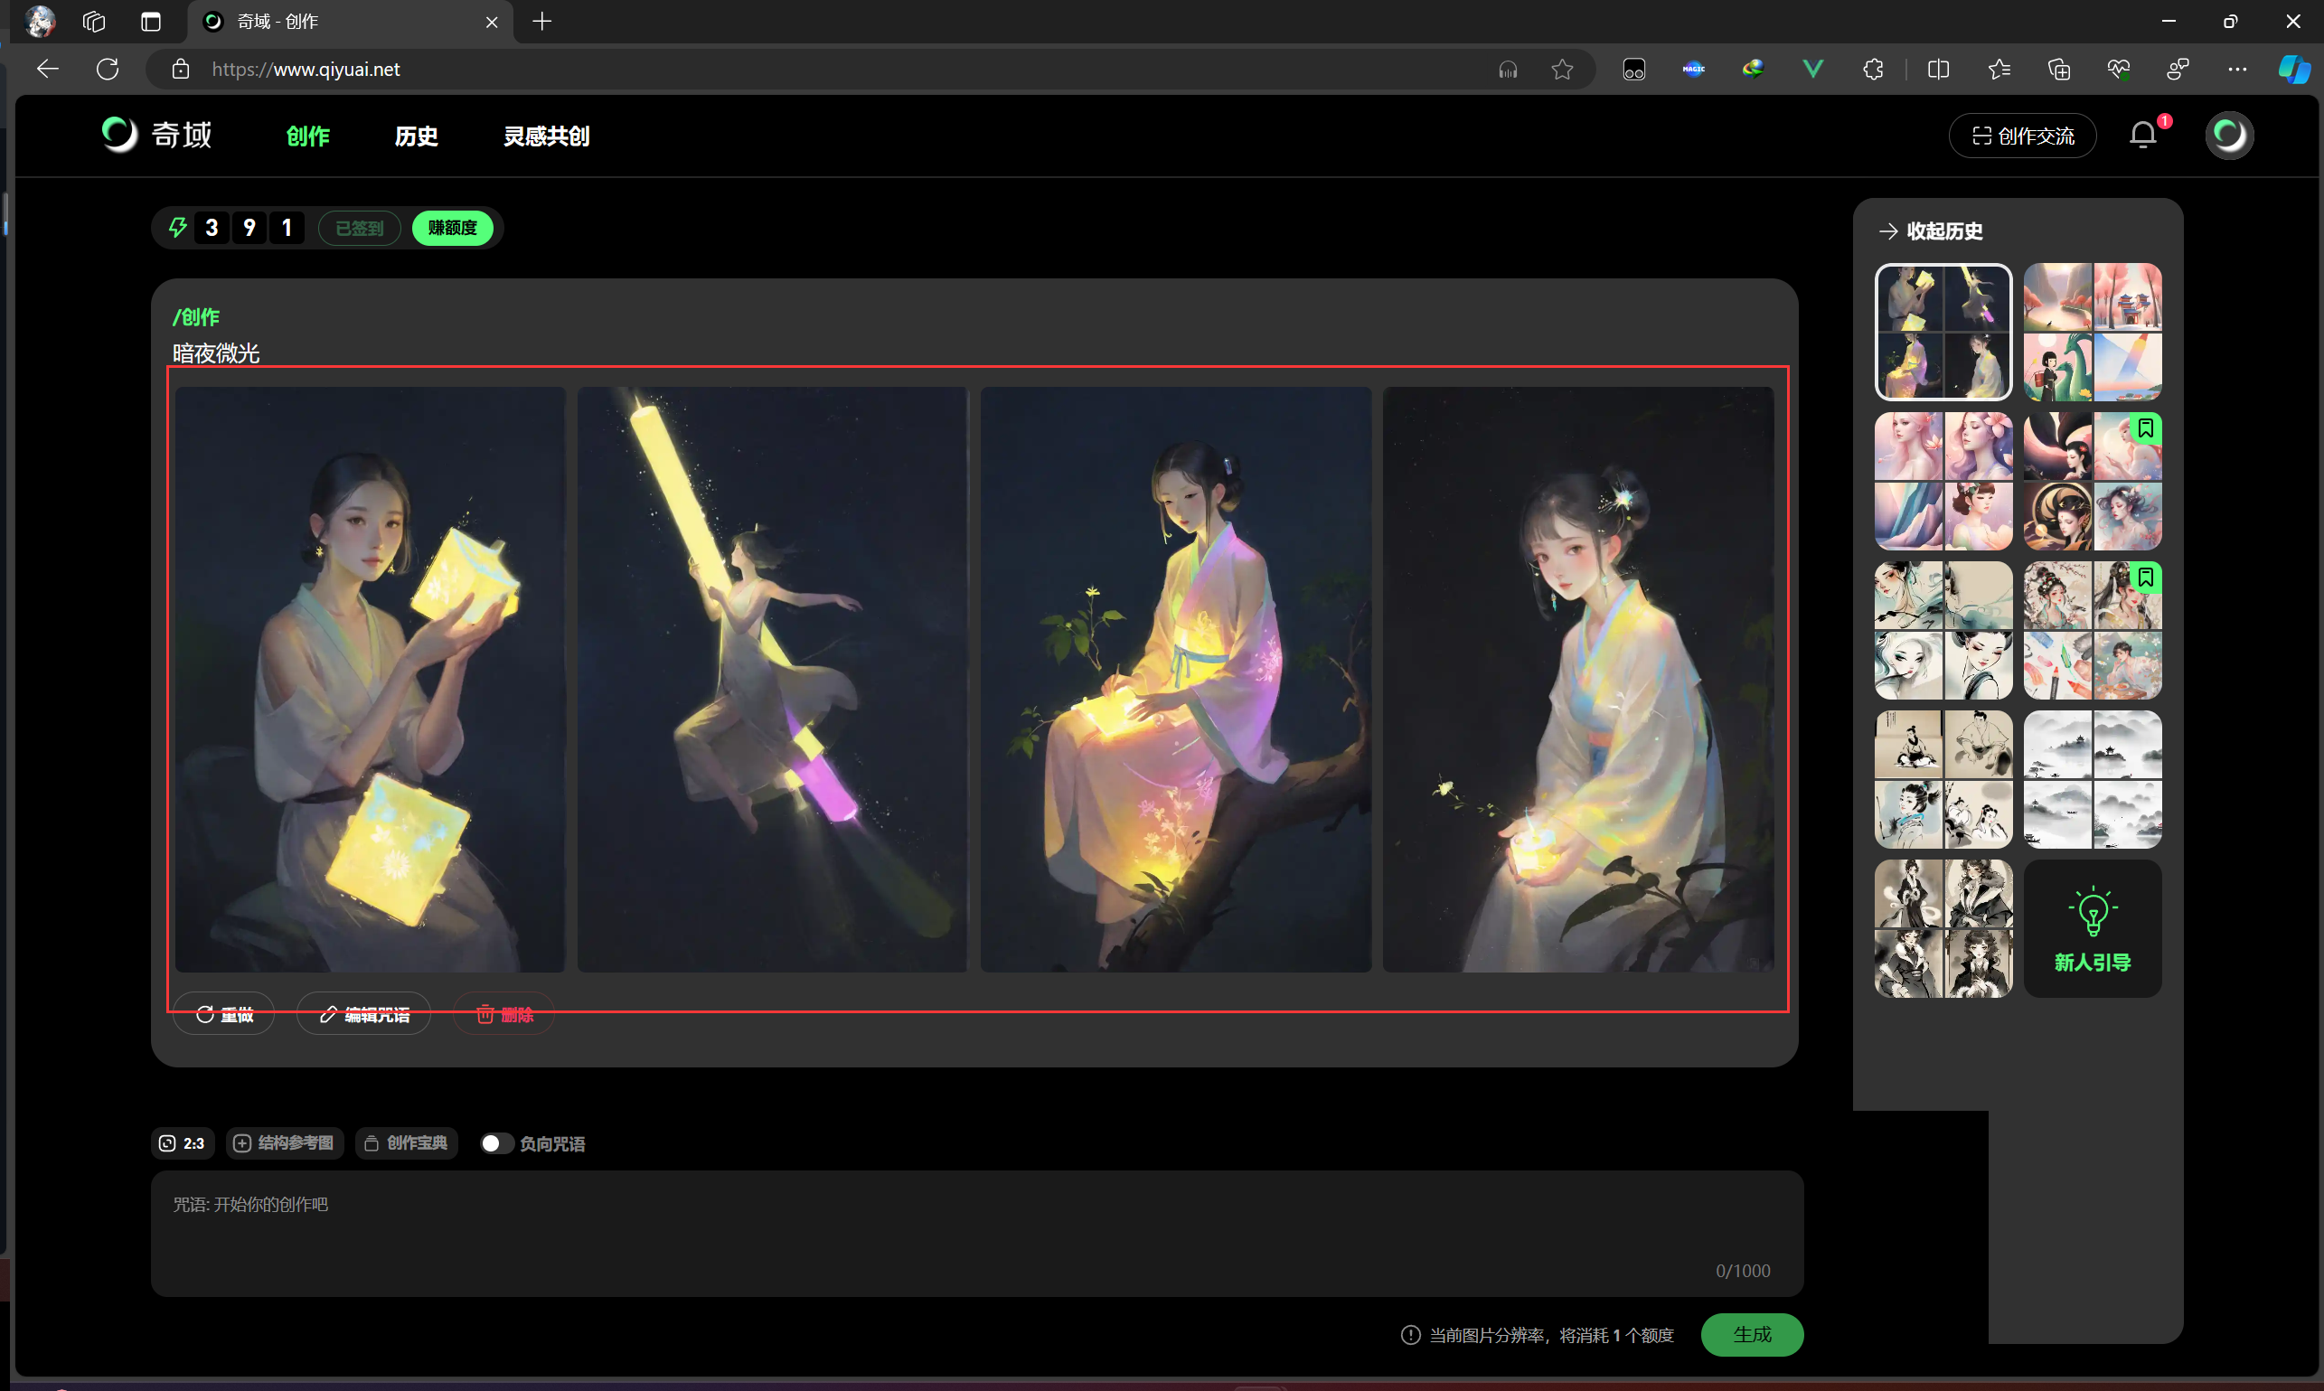Click the MAGIC extension icon
The height and width of the screenshot is (1391, 2324).
[1693, 70]
